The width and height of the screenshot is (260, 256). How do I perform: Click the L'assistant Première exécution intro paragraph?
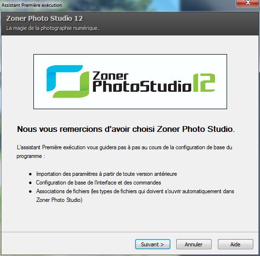[x=124, y=152]
